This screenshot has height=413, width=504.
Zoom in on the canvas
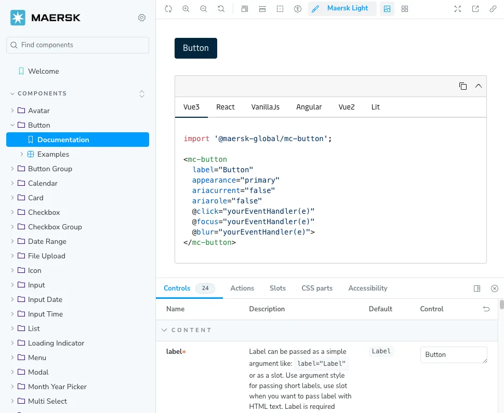[186, 9]
